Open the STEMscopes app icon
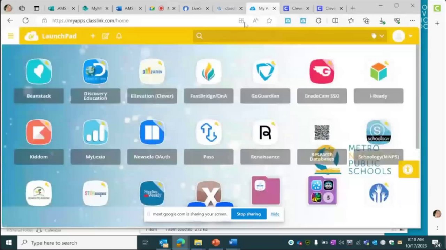Image resolution: width=446 pixels, height=250 pixels. coord(95,193)
